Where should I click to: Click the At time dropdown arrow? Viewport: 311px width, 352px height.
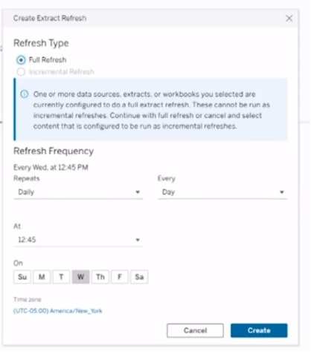[x=138, y=240]
